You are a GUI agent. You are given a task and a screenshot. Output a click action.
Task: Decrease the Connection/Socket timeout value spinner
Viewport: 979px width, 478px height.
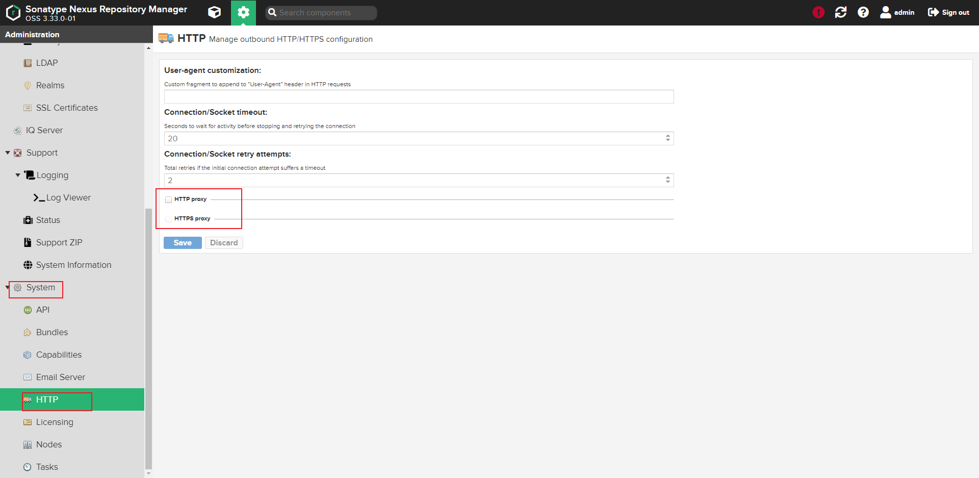[667, 140]
